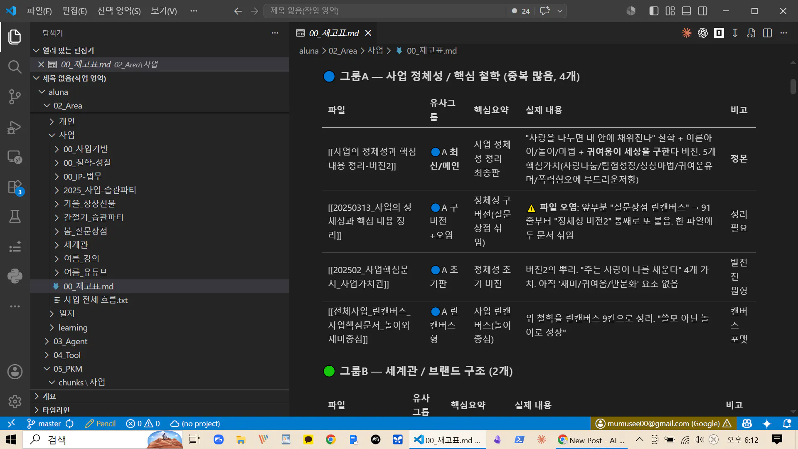Click the ChatGPT icon in editor toolbar

[x=703, y=33]
